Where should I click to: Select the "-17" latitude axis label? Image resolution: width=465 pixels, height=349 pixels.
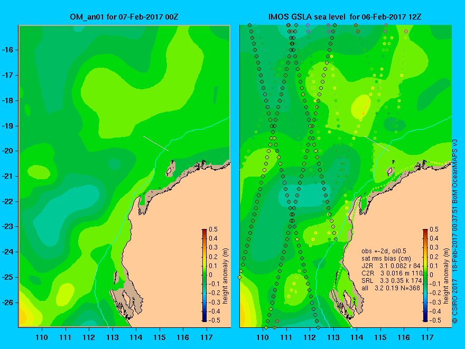coord(8,76)
